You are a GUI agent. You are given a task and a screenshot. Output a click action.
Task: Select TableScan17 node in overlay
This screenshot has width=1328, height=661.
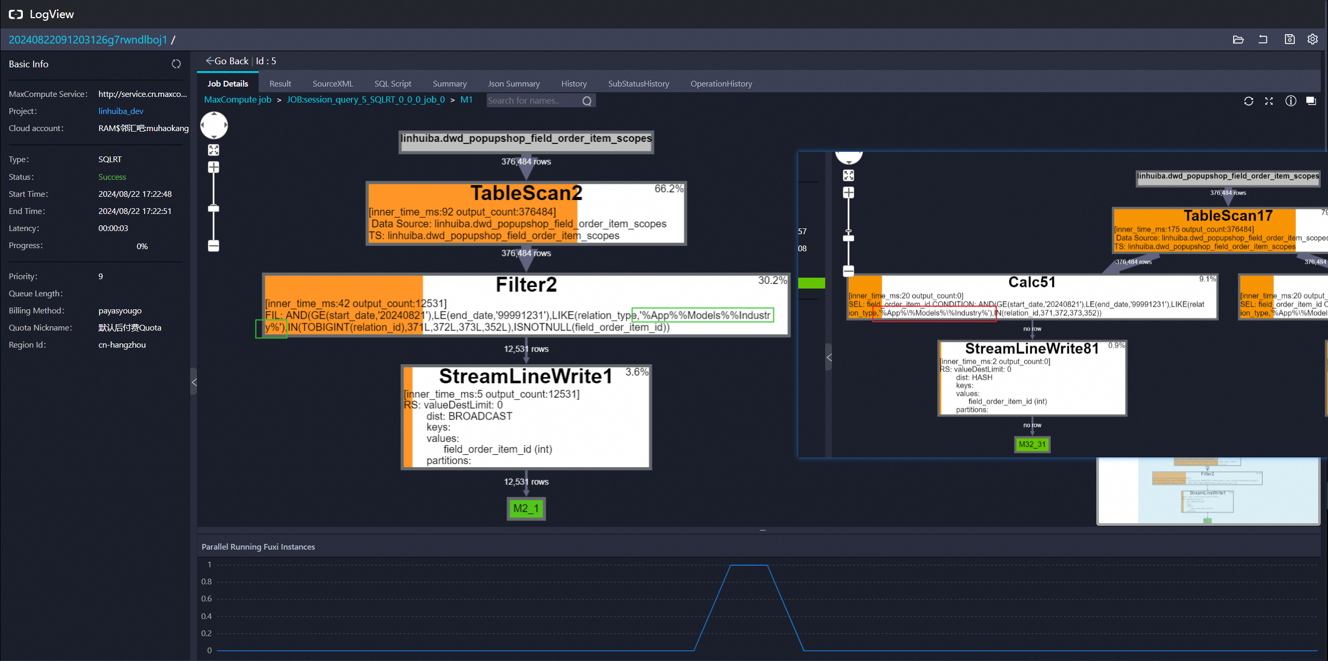tap(1220, 230)
